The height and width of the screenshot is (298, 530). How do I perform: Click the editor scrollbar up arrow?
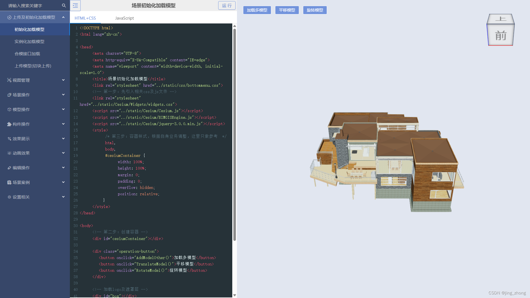point(234,26)
